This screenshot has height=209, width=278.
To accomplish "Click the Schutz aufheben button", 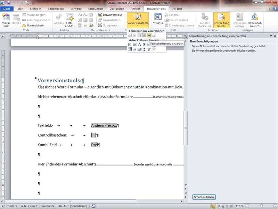I will point(204,197).
